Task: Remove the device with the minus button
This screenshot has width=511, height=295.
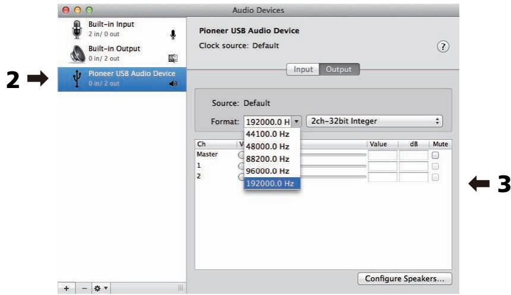Action: tap(84, 288)
